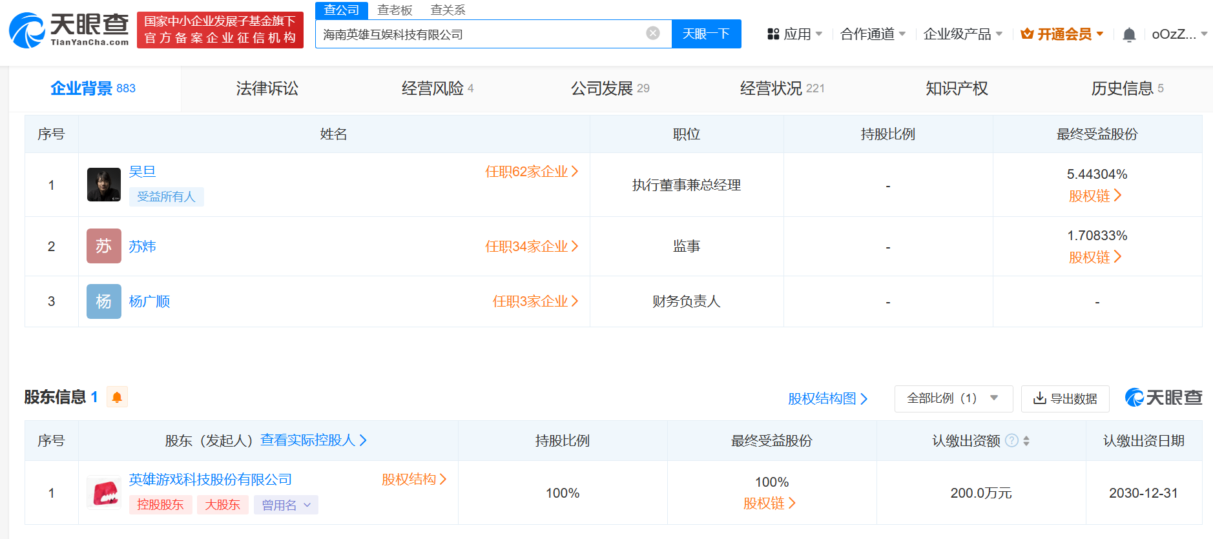Click the 认缴出资额 help question icon
Image resolution: width=1213 pixels, height=539 pixels.
click(1012, 440)
